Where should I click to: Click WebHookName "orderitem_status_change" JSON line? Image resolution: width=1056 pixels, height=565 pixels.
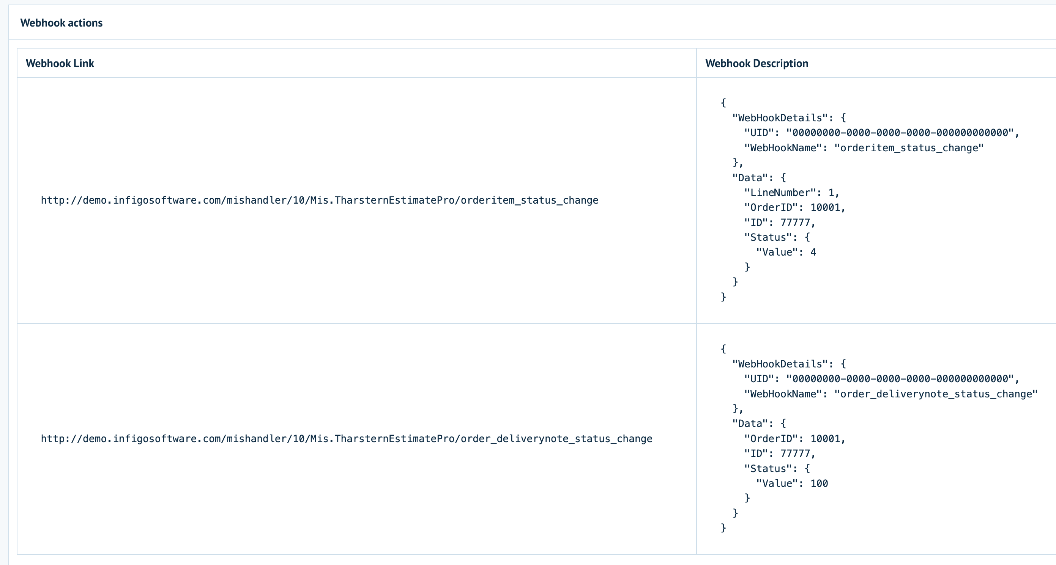click(x=864, y=148)
